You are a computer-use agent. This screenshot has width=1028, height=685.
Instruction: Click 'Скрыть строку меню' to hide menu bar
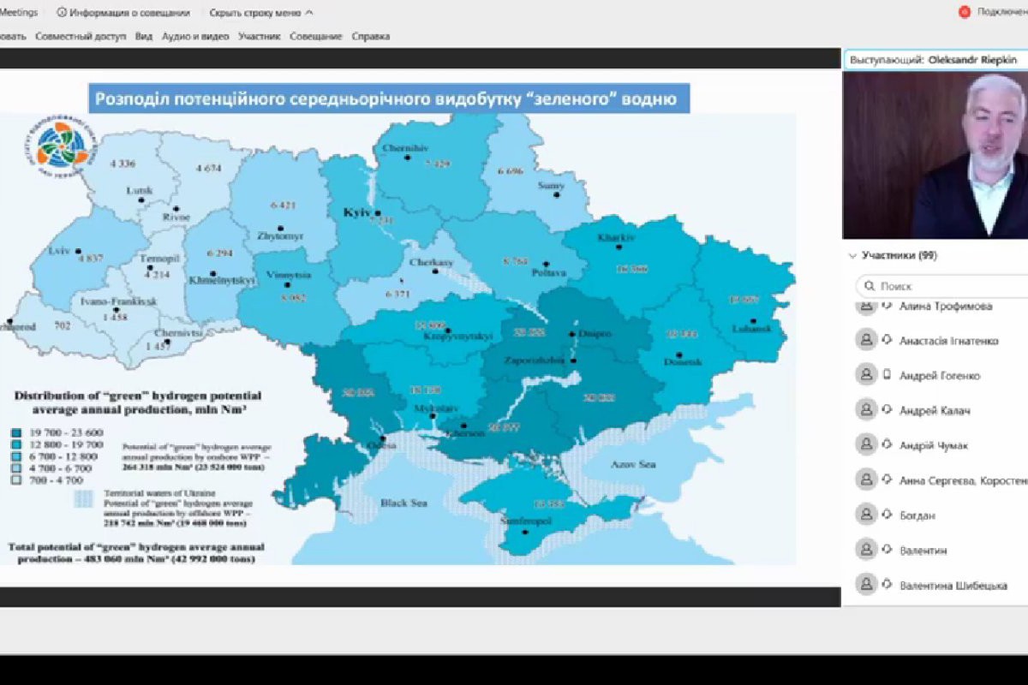(254, 13)
